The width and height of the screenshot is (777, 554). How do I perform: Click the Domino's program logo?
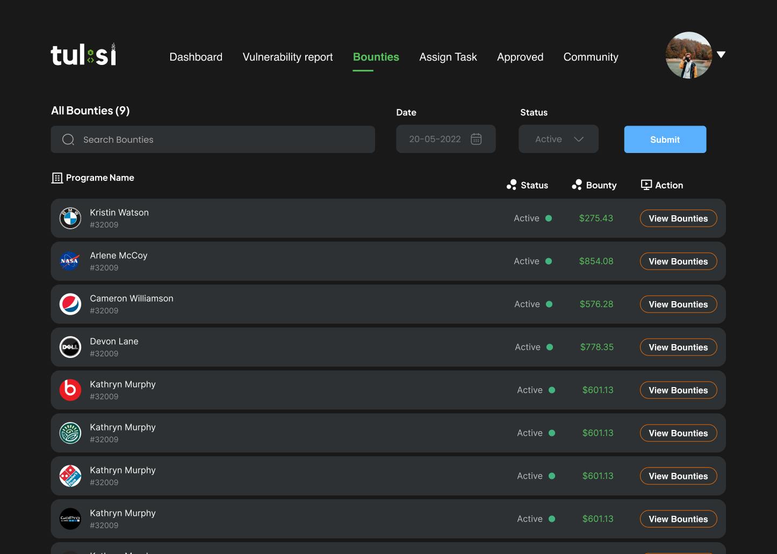70,476
